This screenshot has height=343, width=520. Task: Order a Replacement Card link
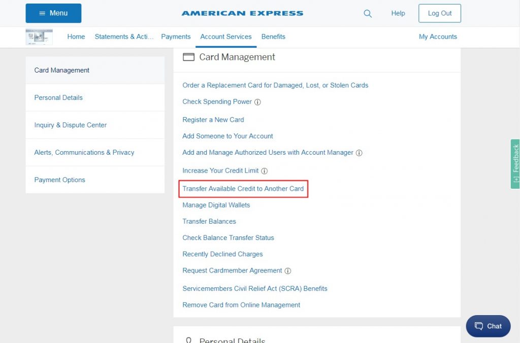[275, 85]
